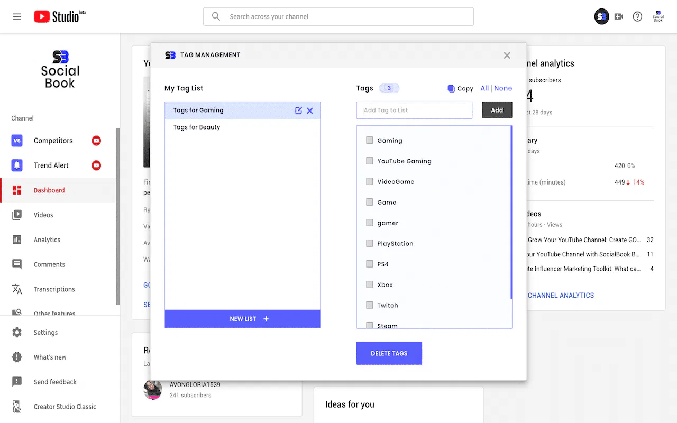Create a list with NEW LIST button

[242, 319]
